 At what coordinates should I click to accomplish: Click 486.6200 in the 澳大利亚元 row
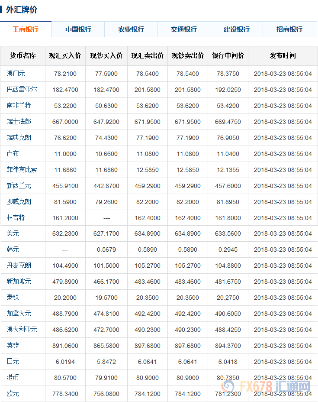point(65,330)
